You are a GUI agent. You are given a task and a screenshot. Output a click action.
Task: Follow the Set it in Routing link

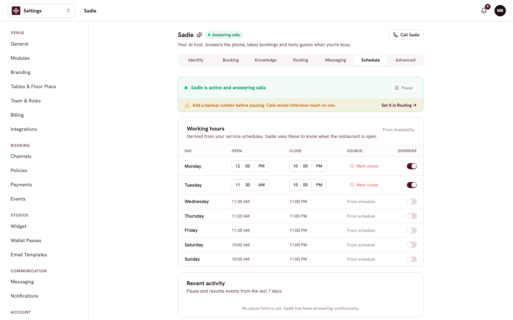[x=399, y=105]
